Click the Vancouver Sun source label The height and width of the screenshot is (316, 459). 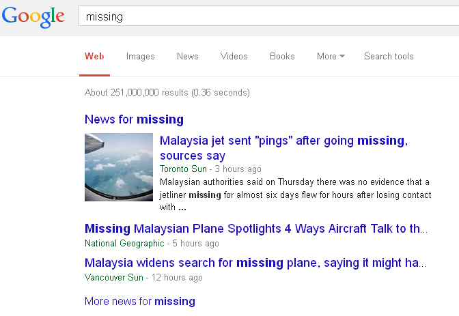tap(114, 278)
